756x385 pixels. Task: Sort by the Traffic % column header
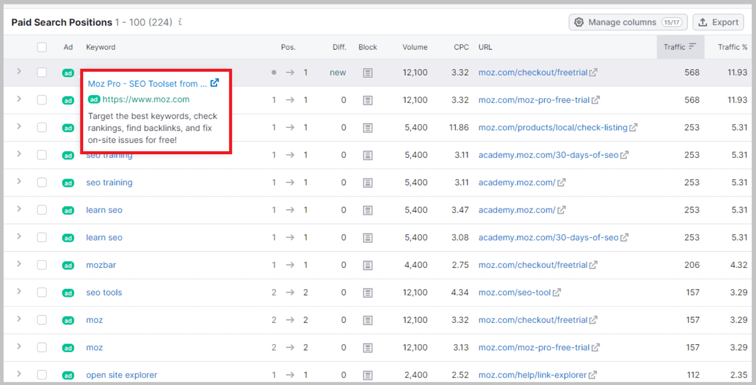732,47
